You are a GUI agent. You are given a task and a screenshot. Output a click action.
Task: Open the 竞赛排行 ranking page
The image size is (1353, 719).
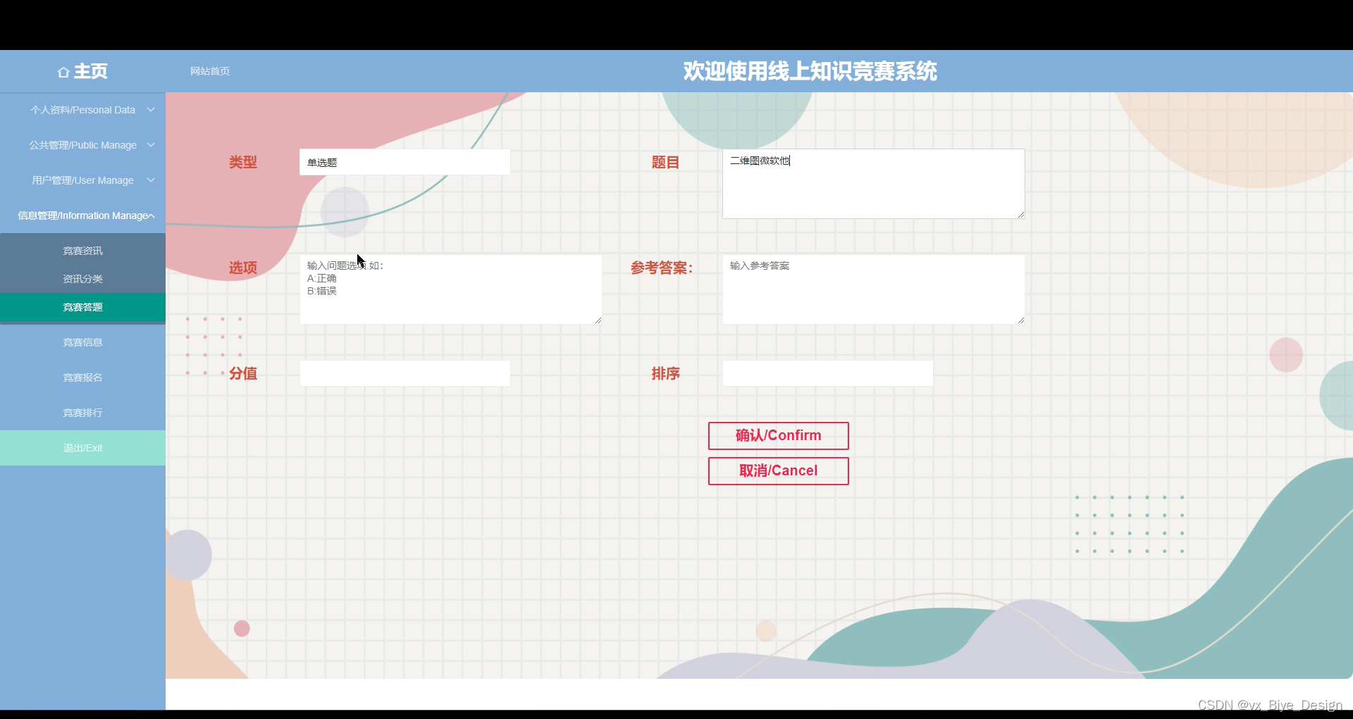[x=82, y=413]
